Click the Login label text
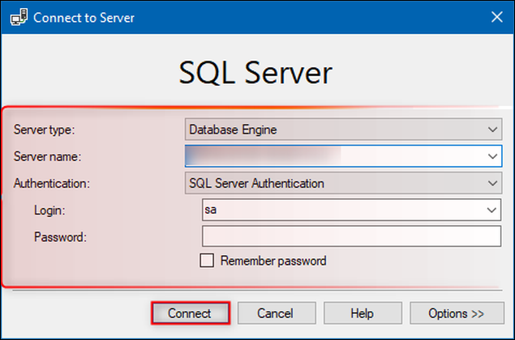 coord(49,210)
